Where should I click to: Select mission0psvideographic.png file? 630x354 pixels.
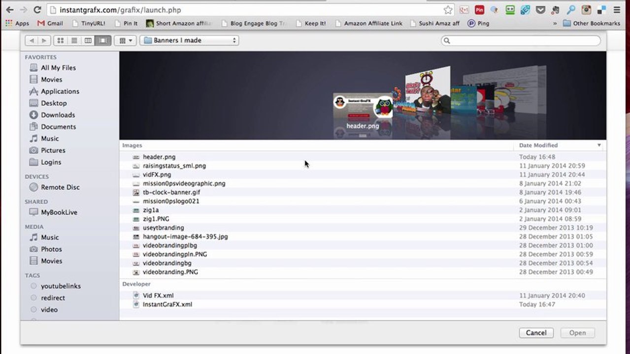point(363,183)
